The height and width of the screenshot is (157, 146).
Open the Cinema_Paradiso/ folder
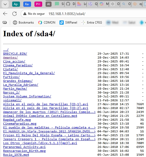point(18,65)
